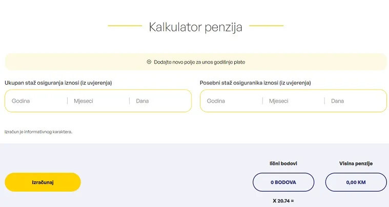Click the '0 BODOVA' result box
Viewport: 389px width, 207px height.
click(283, 182)
